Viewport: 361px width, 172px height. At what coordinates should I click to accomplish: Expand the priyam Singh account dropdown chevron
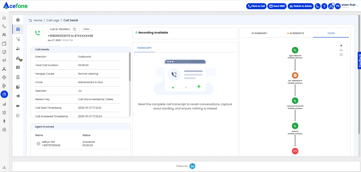pos(358,5)
